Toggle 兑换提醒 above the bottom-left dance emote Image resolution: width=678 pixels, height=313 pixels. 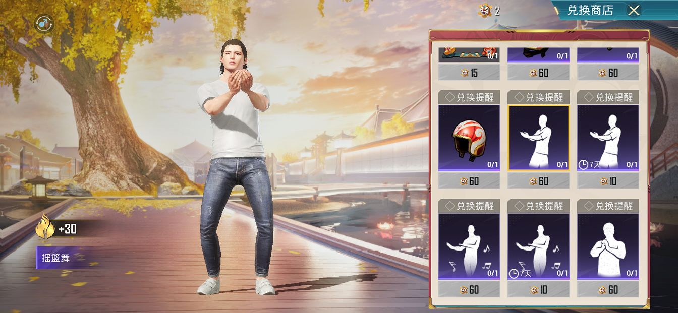469,206
